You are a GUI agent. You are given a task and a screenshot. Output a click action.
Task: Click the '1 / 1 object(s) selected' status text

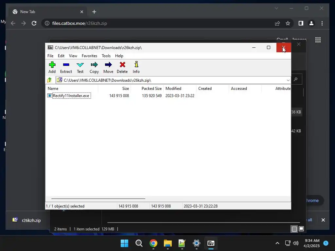[x=65, y=206]
